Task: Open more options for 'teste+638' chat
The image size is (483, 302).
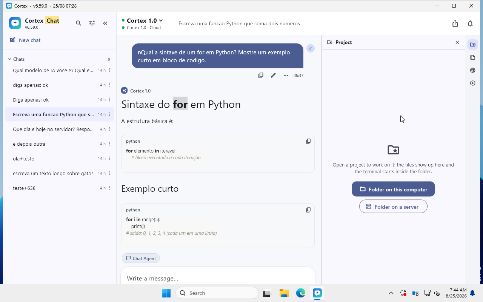Action: (109, 188)
